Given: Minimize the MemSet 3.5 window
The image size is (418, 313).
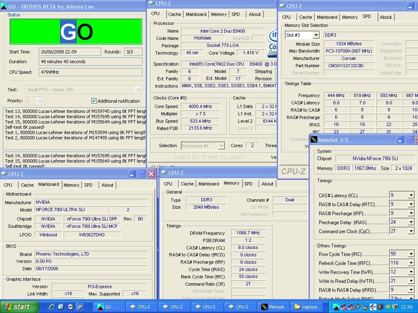Looking at the screenshot, I should 400,140.
